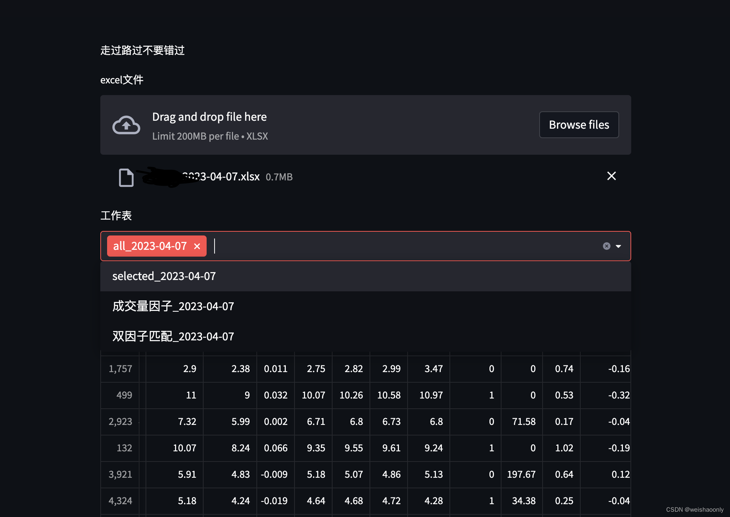Click cell value -0.009 in row 3,921
The width and height of the screenshot is (730, 517).
(276, 474)
